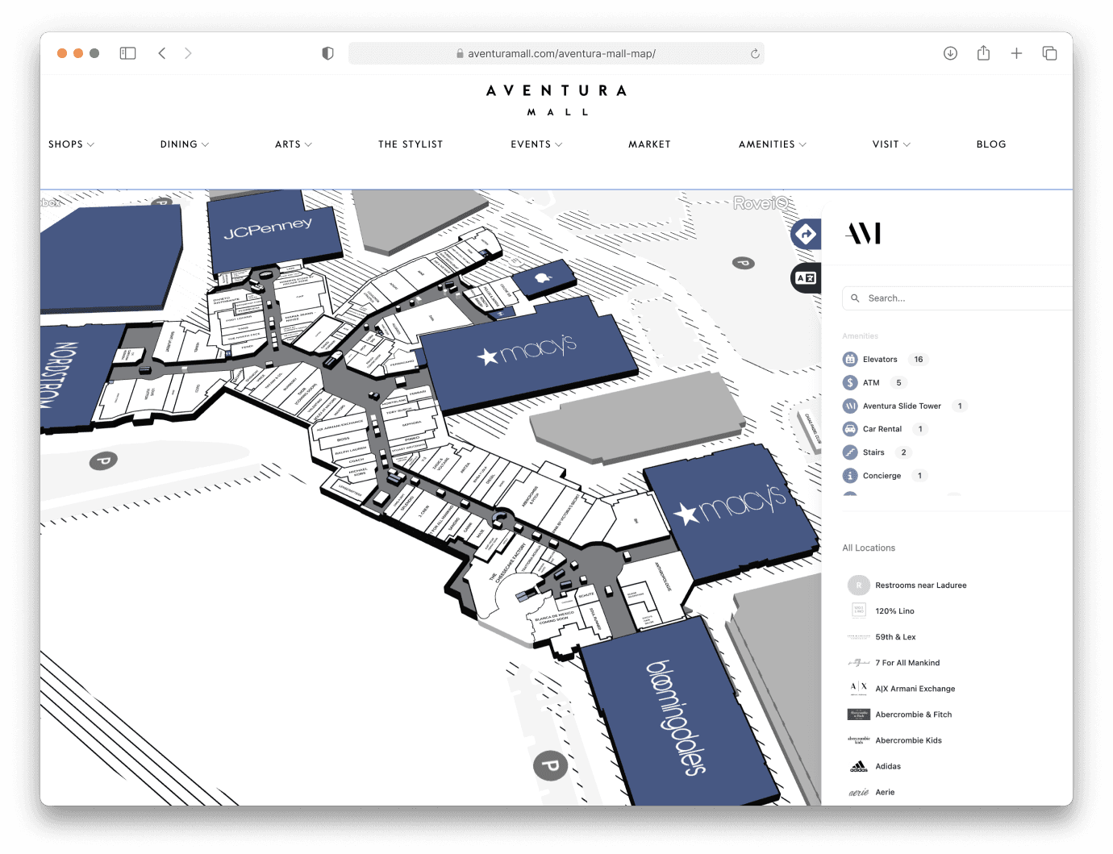Image resolution: width=1113 pixels, height=854 pixels.
Task: Open THE STYLIST menu item
Action: pyautogui.click(x=411, y=144)
